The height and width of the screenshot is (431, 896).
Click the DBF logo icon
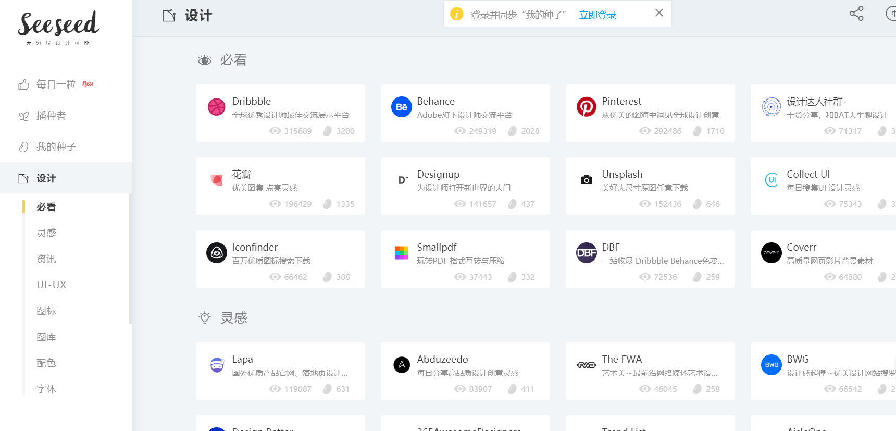point(586,253)
